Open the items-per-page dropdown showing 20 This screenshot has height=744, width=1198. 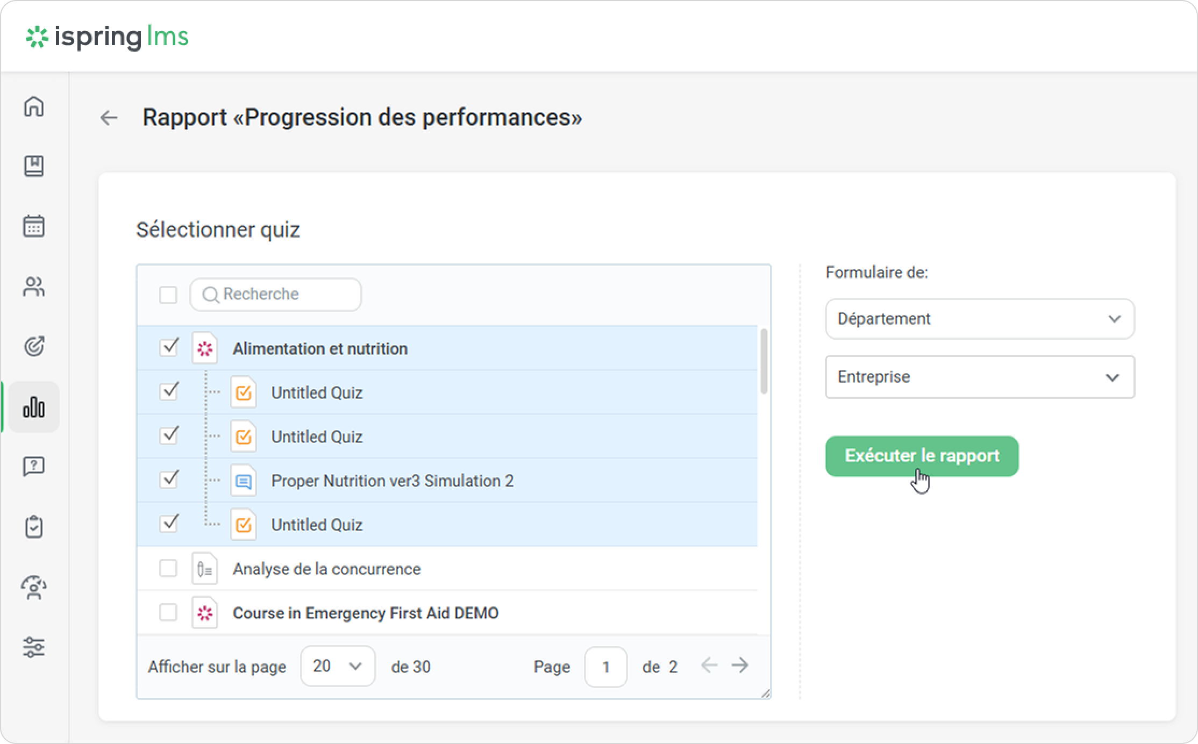pos(338,667)
